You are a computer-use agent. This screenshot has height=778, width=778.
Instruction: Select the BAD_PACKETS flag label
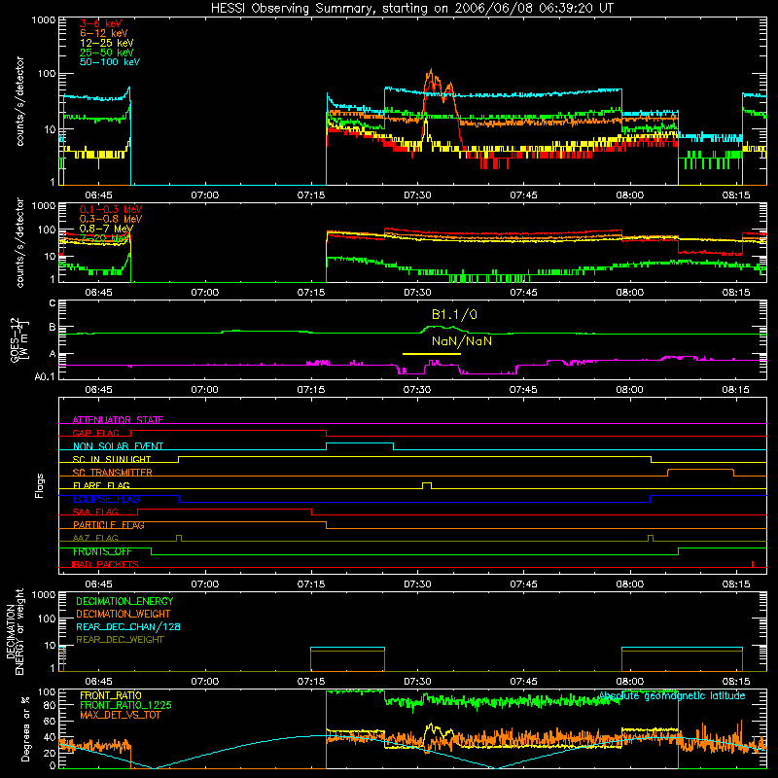coord(105,564)
